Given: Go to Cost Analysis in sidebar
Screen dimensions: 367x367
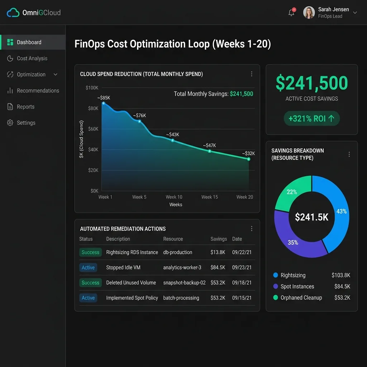Looking at the screenshot, I should (x=33, y=58).
